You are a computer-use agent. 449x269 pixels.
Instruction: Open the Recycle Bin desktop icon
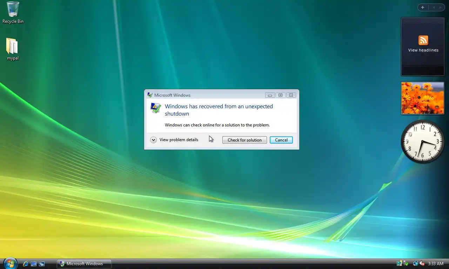pos(13,13)
